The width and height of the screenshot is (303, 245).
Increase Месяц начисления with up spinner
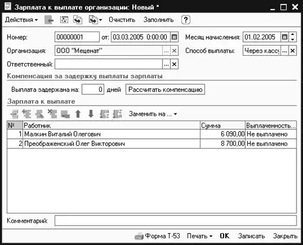pyautogui.click(x=292, y=34)
